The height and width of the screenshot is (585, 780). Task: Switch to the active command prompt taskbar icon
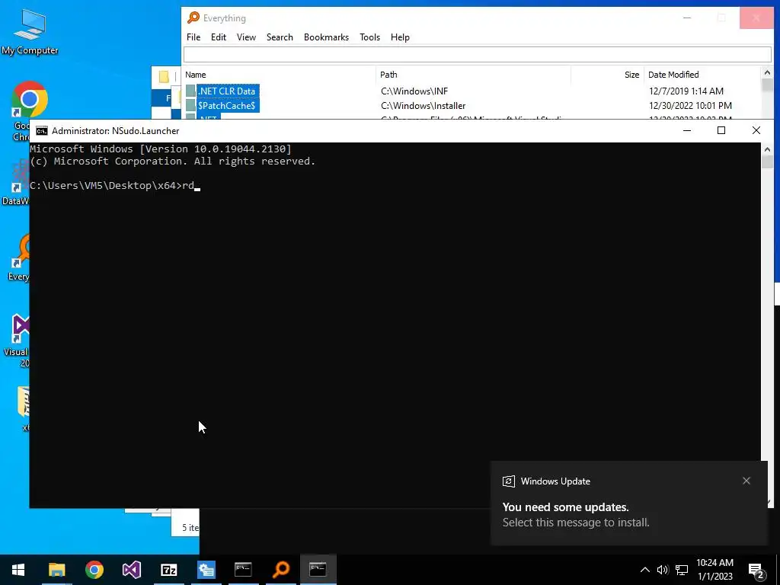[318, 570]
